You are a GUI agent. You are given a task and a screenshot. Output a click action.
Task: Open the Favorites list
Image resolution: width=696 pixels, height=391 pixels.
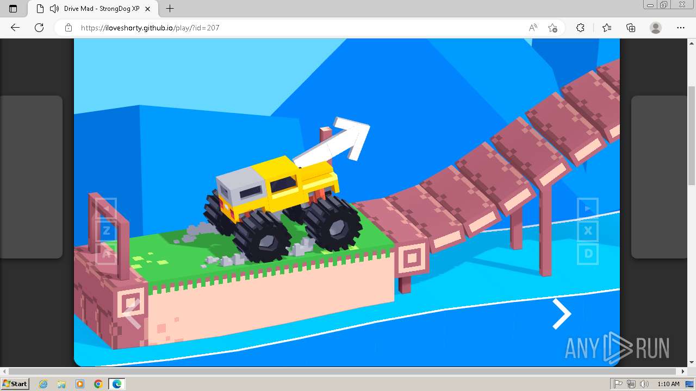[x=607, y=28]
